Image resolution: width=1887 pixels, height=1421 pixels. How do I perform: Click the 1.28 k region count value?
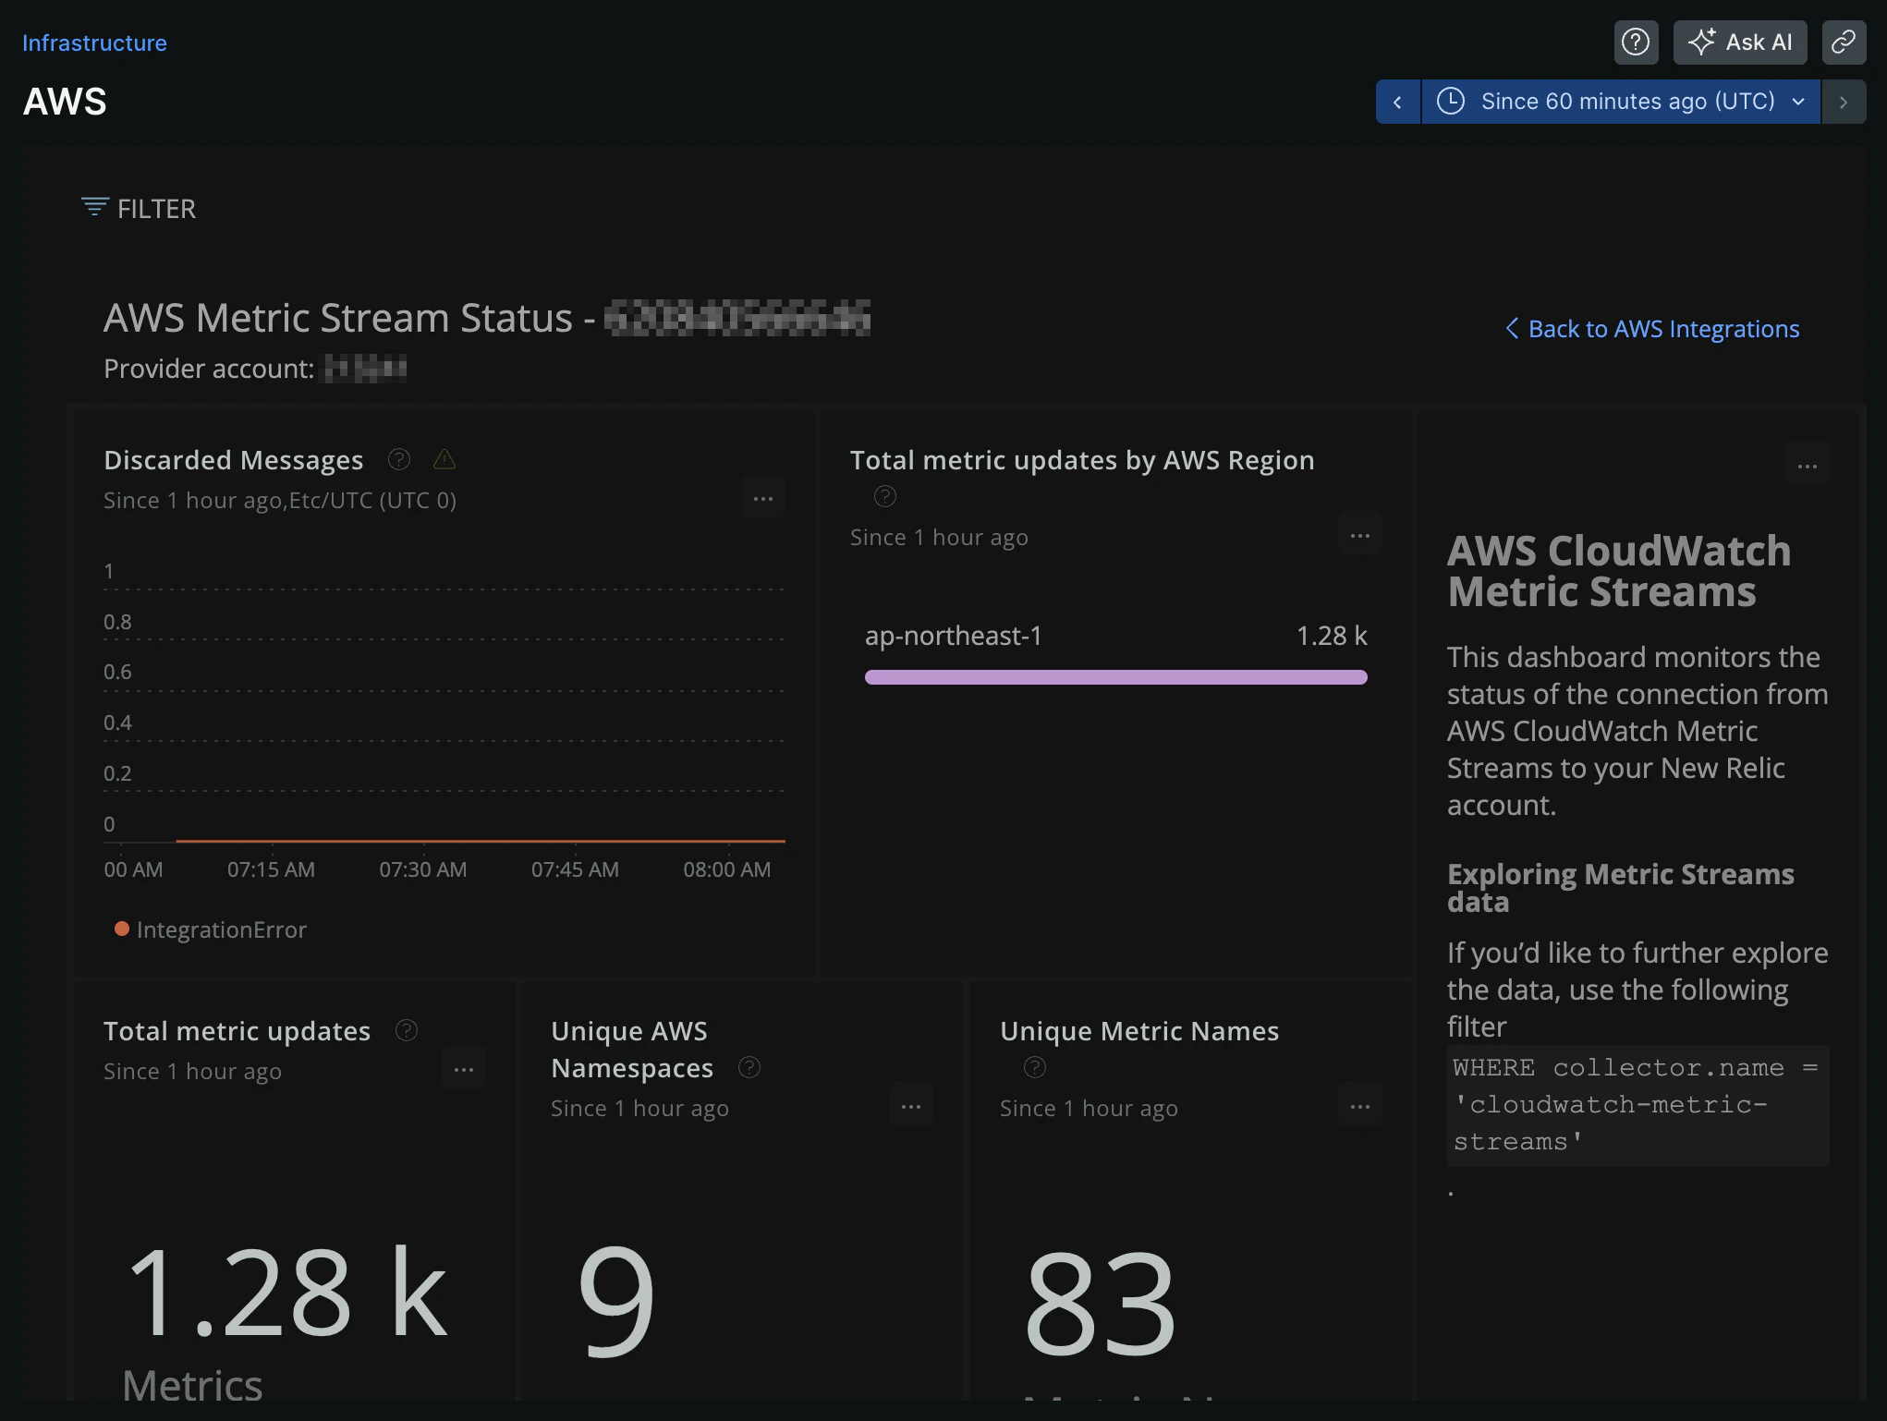[x=1332, y=636]
